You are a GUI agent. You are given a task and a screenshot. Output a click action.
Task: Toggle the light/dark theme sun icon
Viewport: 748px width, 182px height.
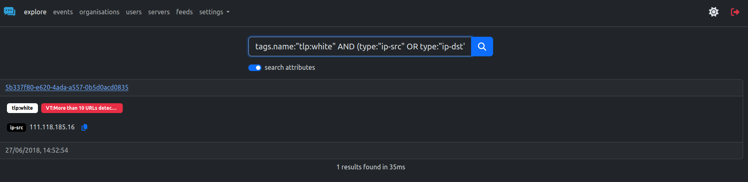click(x=714, y=12)
